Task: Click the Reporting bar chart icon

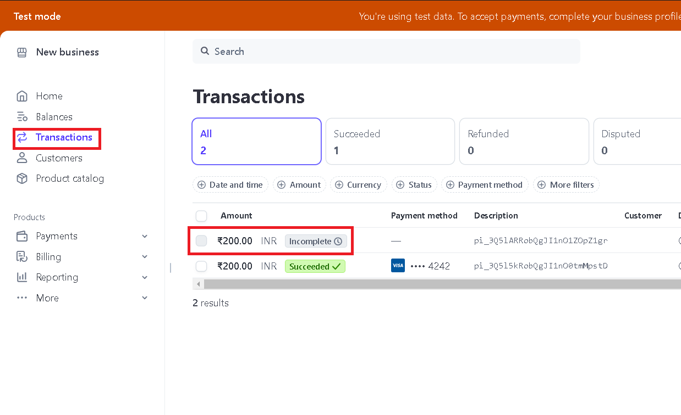Action: click(x=22, y=277)
